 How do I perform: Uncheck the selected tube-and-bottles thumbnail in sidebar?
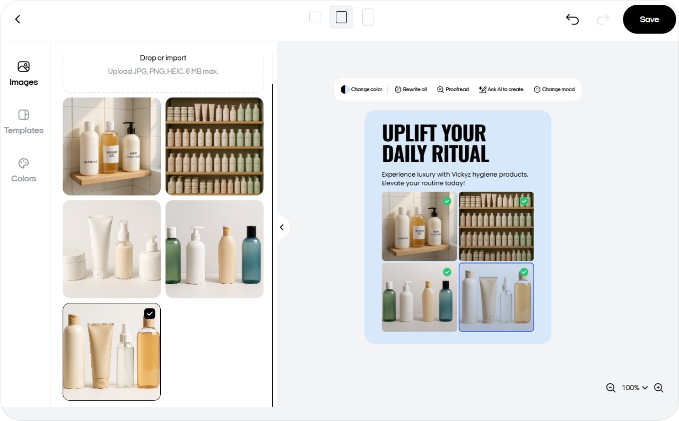(x=150, y=313)
